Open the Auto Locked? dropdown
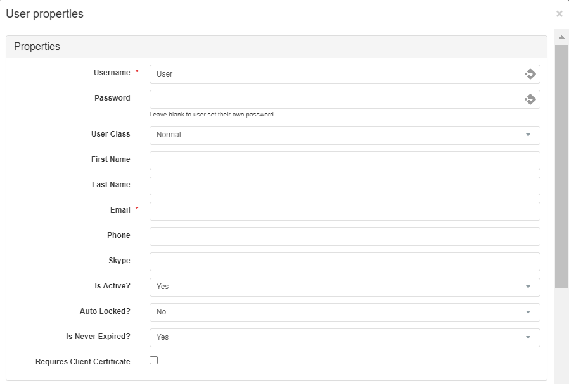Screen dimensions: 569x384 tap(345, 313)
